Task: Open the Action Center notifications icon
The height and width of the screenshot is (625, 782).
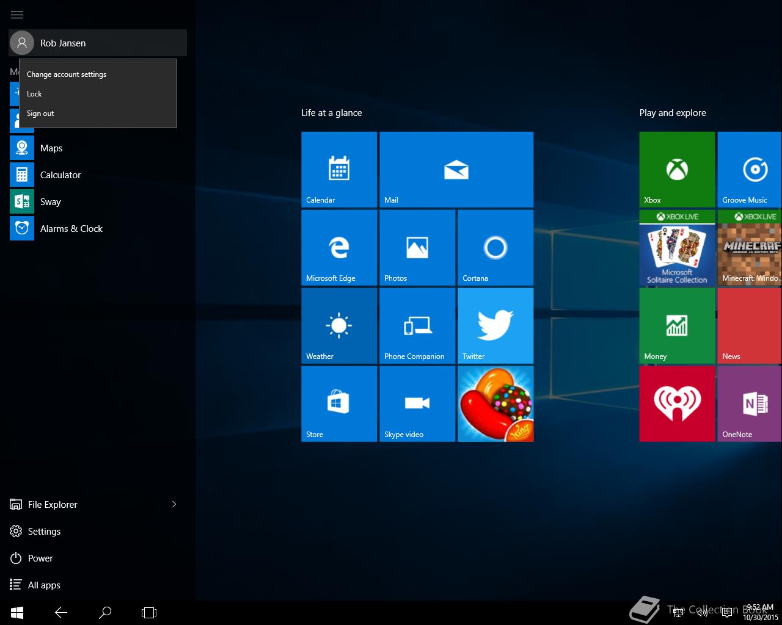Action: click(x=727, y=613)
